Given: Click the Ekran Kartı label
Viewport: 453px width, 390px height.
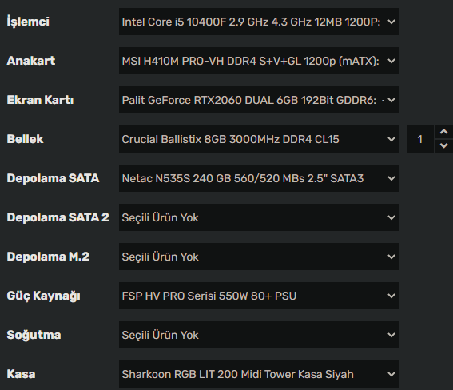Looking at the screenshot, I should tap(40, 100).
